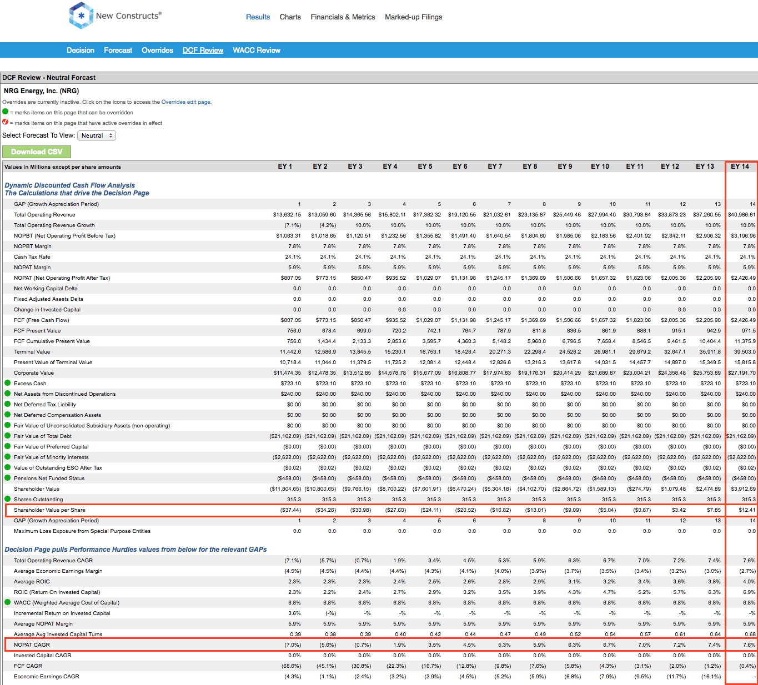758x685 pixels.
Task: Click Invested Capital CAGR row label
Action: click(x=43, y=656)
